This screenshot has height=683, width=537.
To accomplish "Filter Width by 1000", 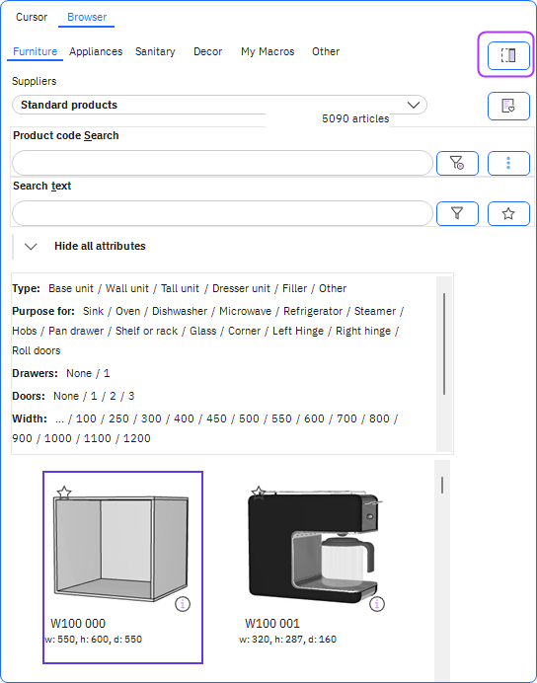I will pos(58,438).
